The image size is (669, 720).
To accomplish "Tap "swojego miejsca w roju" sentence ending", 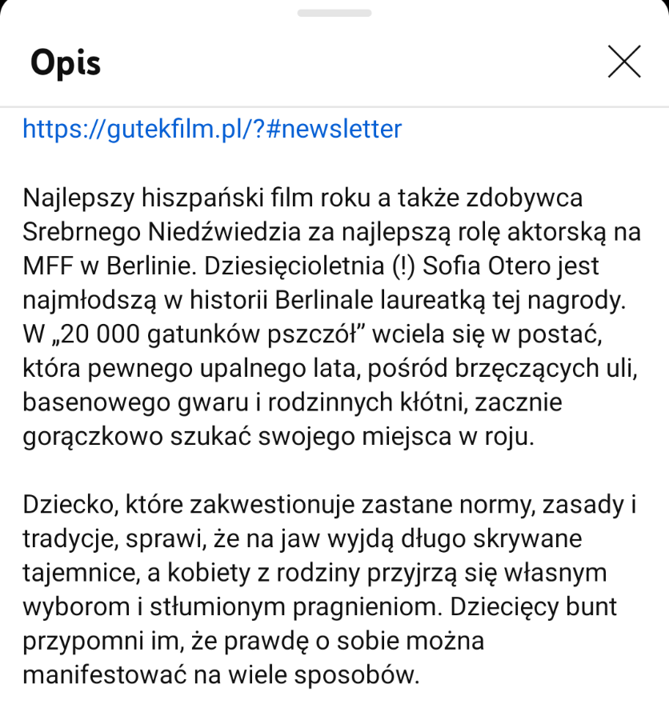I will [x=396, y=437].
